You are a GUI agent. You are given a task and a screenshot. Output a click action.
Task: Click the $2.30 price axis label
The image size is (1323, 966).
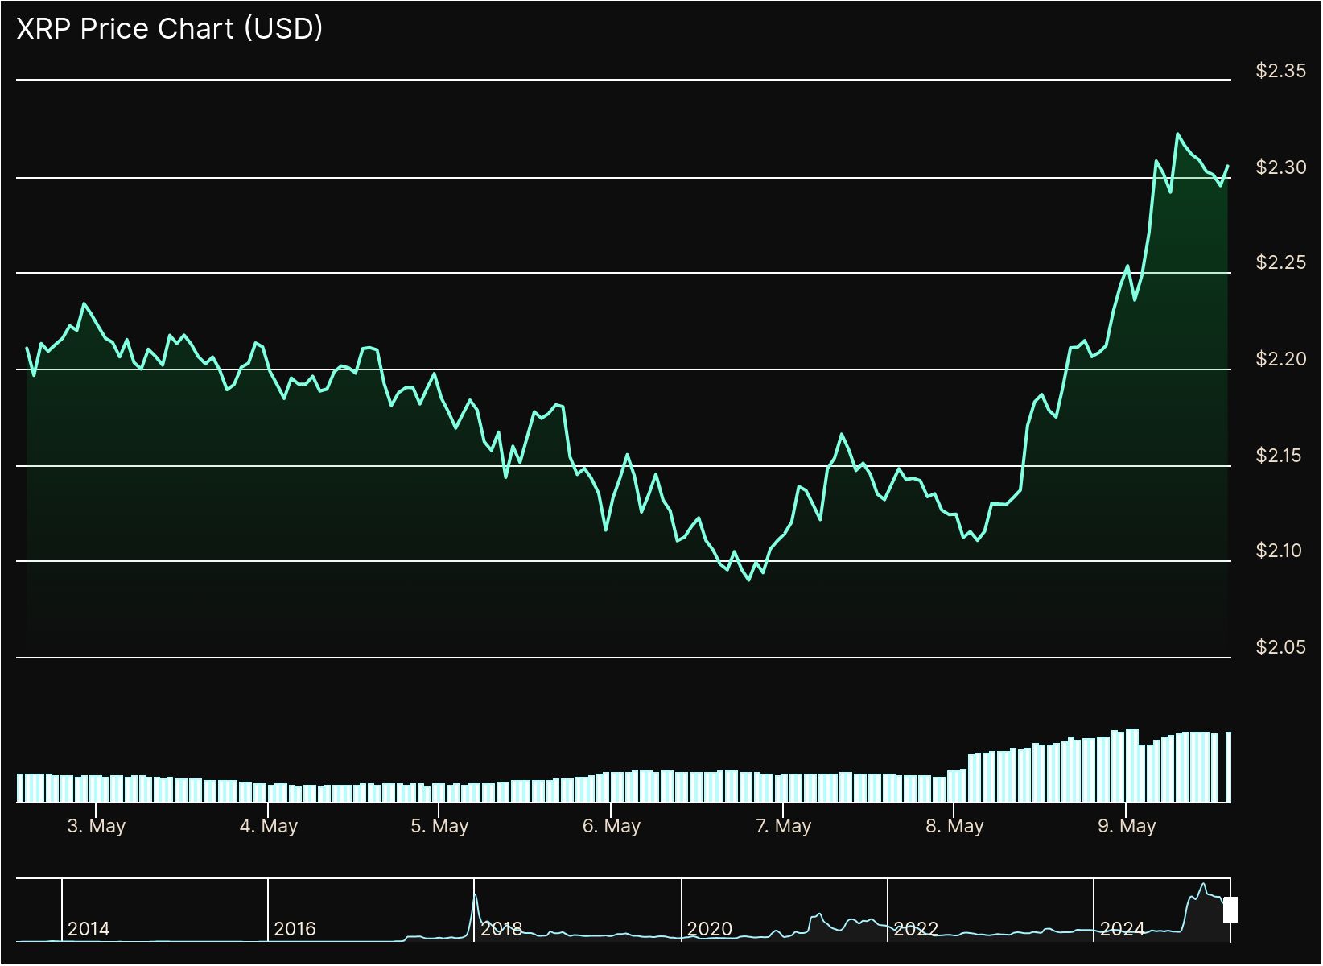point(1280,167)
